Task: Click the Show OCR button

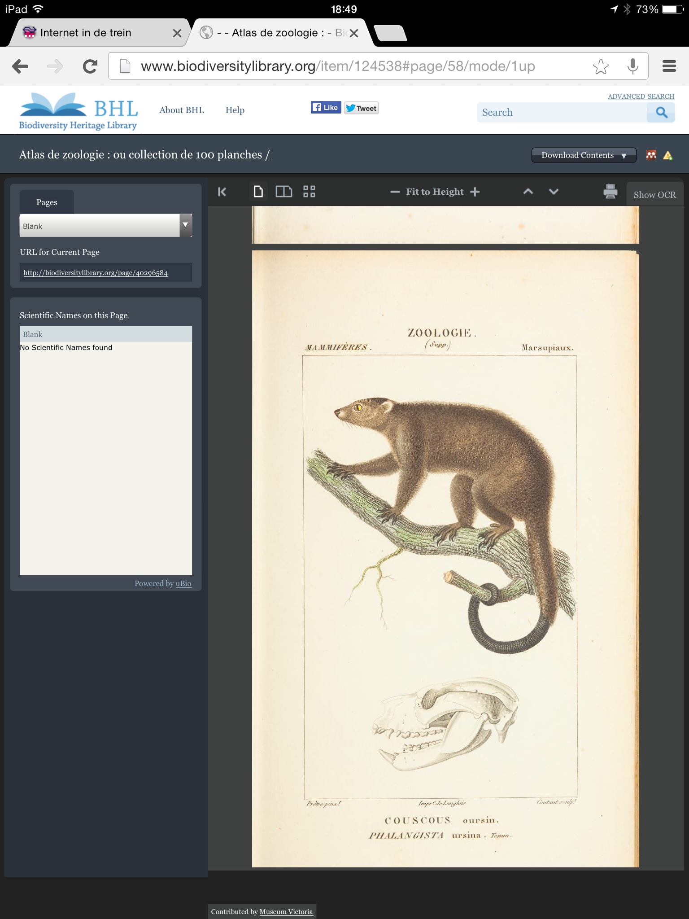Action: coord(654,195)
